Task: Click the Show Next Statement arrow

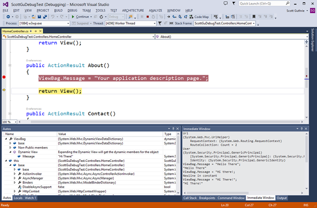Action: [168, 17]
